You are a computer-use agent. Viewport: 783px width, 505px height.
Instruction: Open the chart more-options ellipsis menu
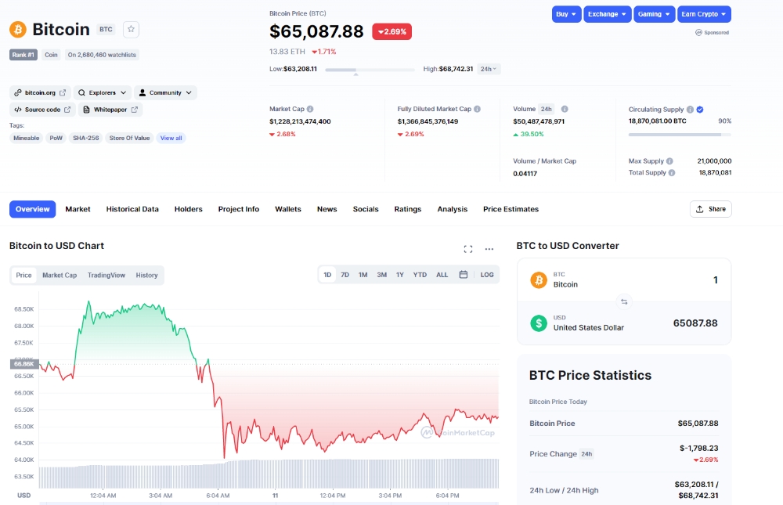[x=489, y=249]
